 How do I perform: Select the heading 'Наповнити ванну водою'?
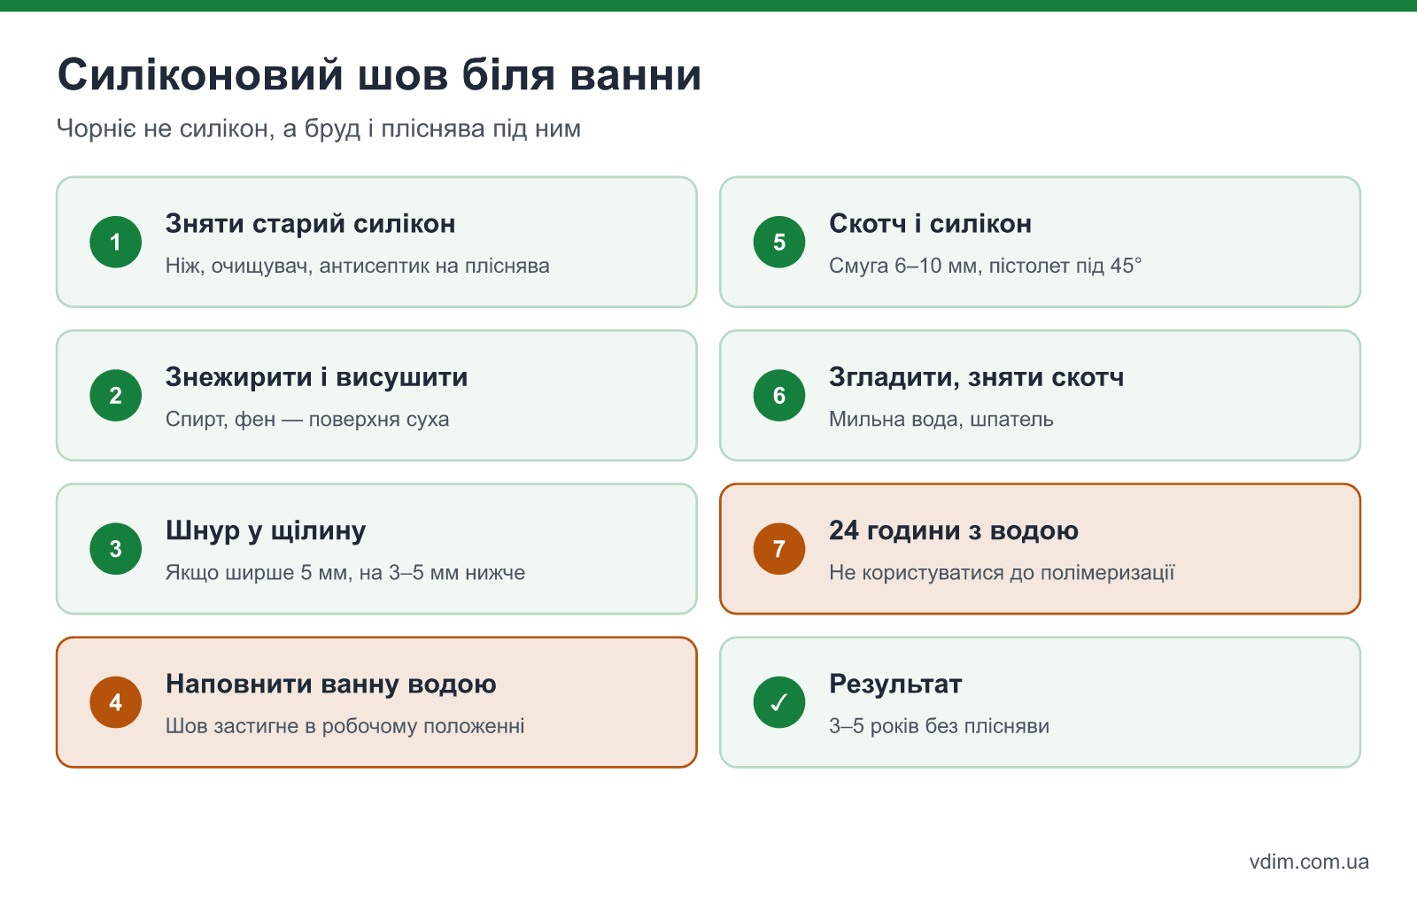pyautogui.click(x=331, y=684)
